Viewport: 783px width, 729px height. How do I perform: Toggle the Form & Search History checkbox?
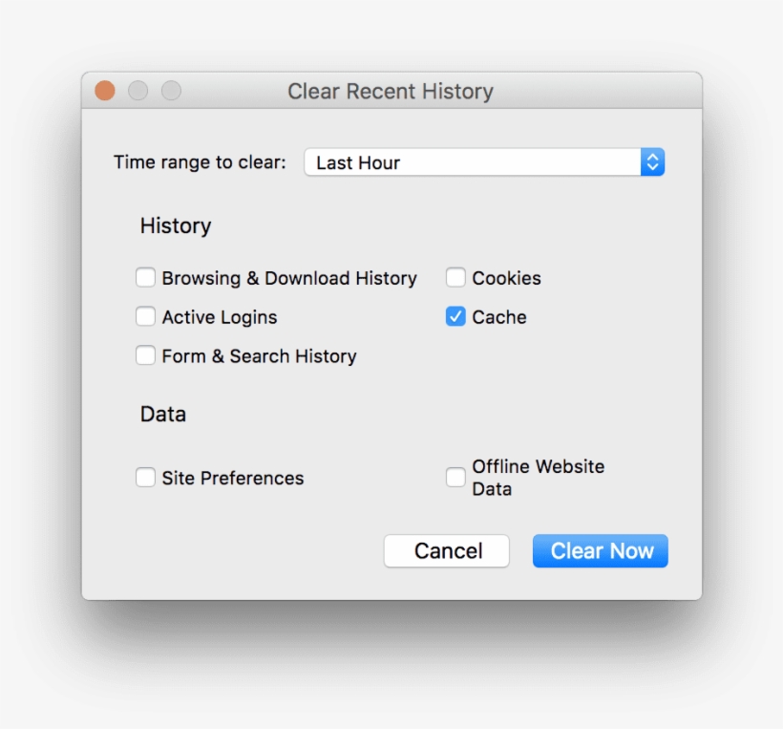(145, 356)
